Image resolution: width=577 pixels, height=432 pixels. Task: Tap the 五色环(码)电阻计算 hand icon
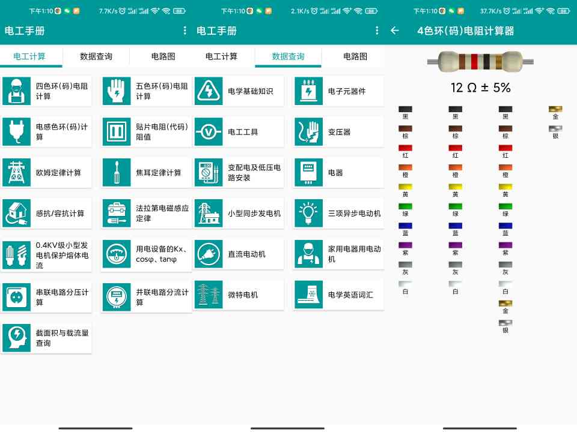click(x=117, y=91)
